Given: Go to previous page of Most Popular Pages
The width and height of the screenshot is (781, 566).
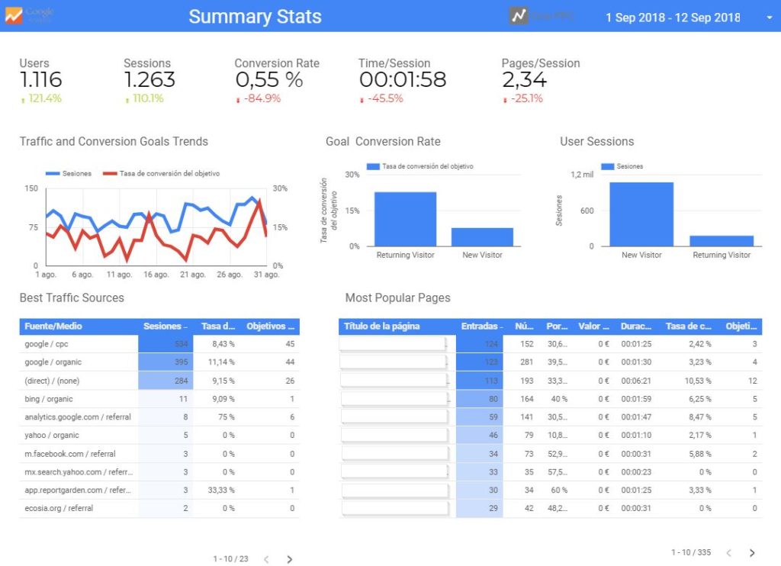Looking at the screenshot, I should pos(729,552).
